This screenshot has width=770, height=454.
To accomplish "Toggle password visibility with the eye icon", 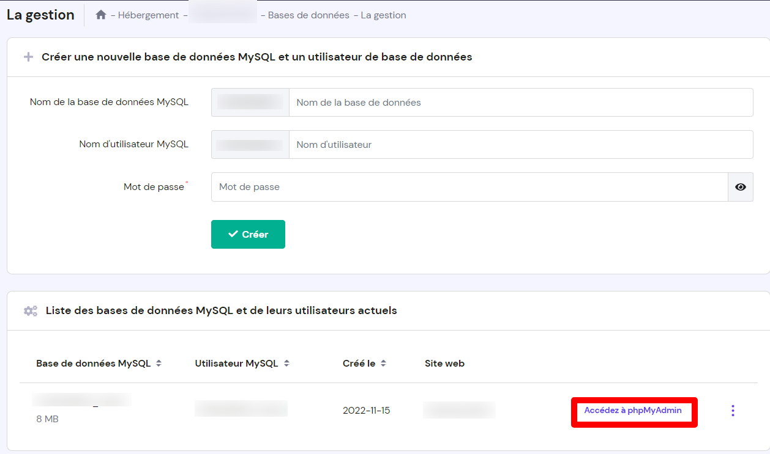I will click(x=740, y=186).
